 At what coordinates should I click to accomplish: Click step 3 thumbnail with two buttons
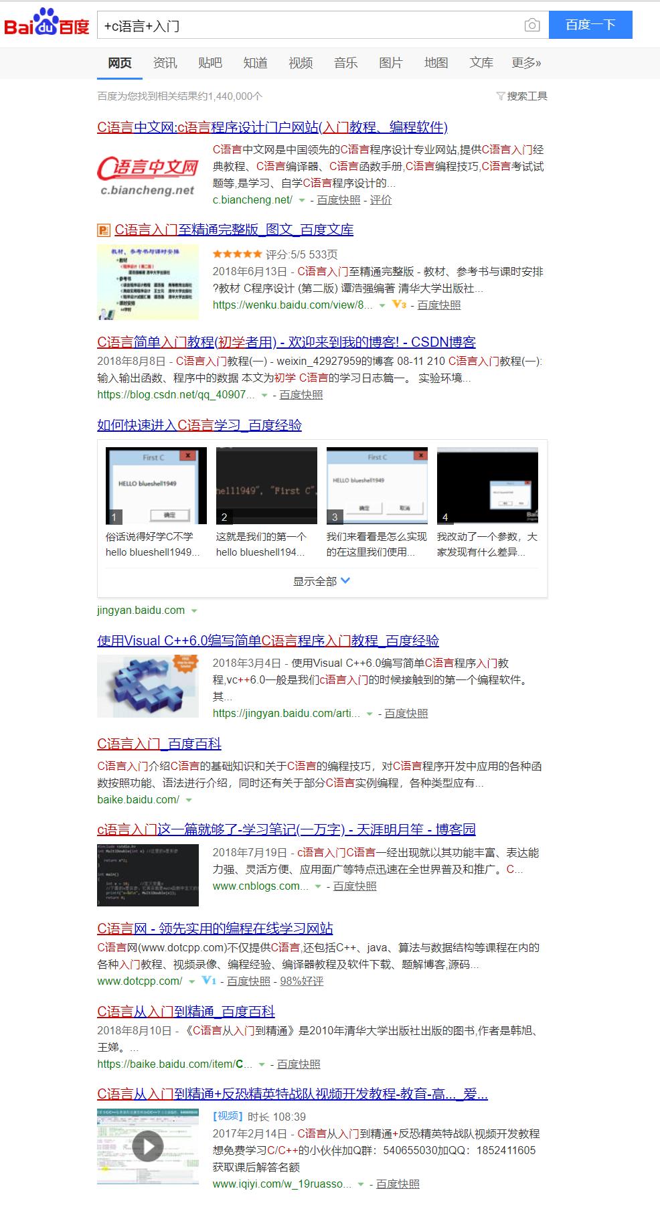(377, 485)
